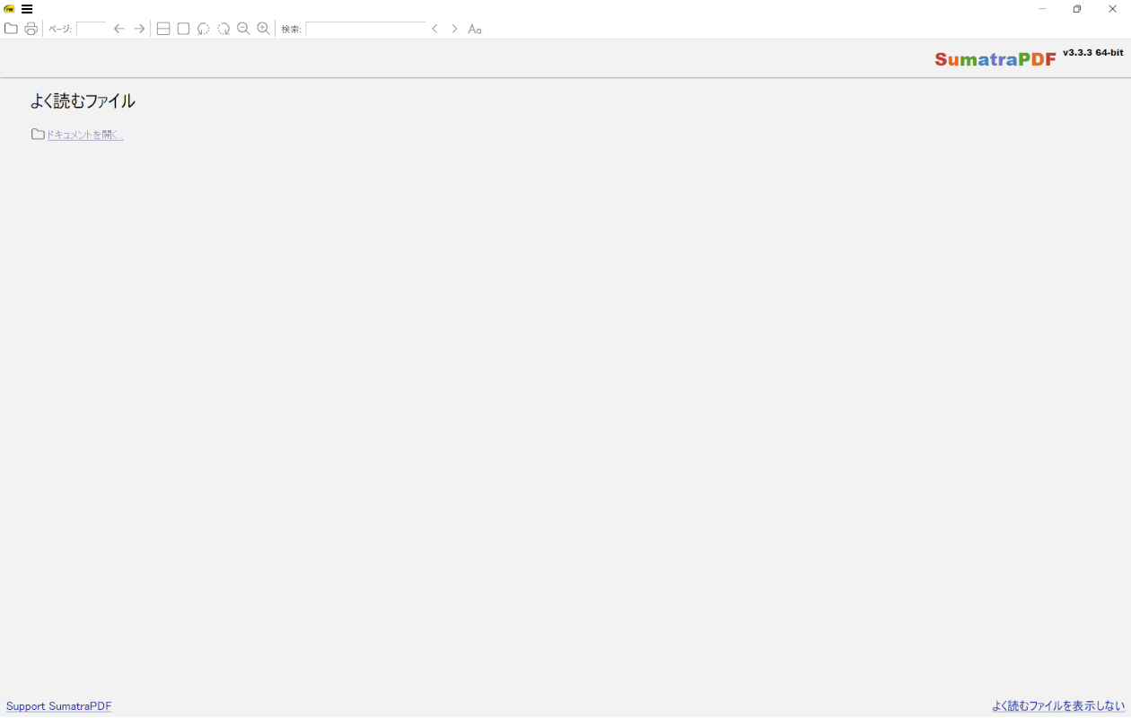The height and width of the screenshot is (718, 1131).
Task: Find the previous search match
Action: tap(435, 29)
